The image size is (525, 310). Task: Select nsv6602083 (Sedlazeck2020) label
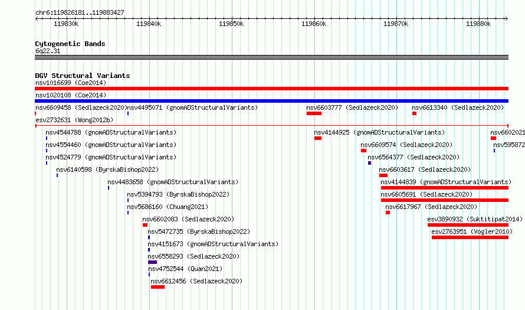pos(188,219)
